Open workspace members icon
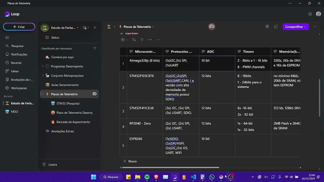The width and height of the screenshot is (324, 182). pos(86,28)
